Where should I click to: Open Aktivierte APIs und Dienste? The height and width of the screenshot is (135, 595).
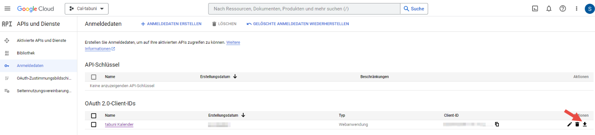[42, 40]
